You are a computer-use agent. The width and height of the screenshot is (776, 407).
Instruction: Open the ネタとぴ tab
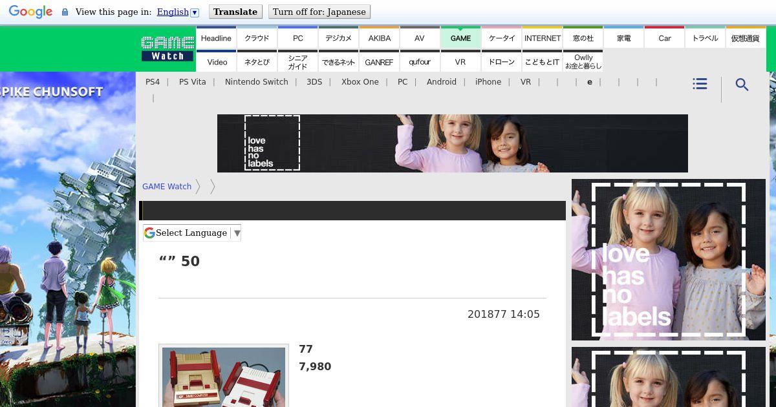click(x=257, y=61)
